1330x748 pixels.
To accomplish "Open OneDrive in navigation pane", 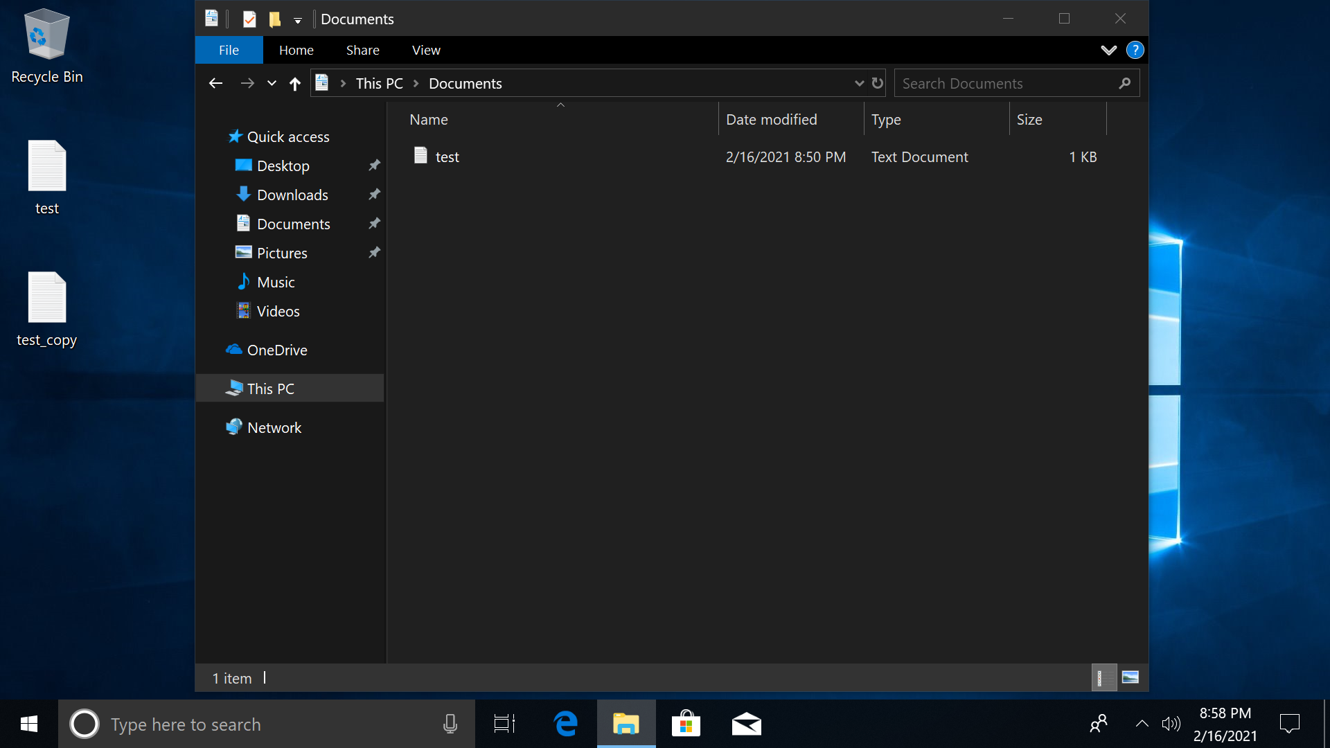I will (276, 350).
